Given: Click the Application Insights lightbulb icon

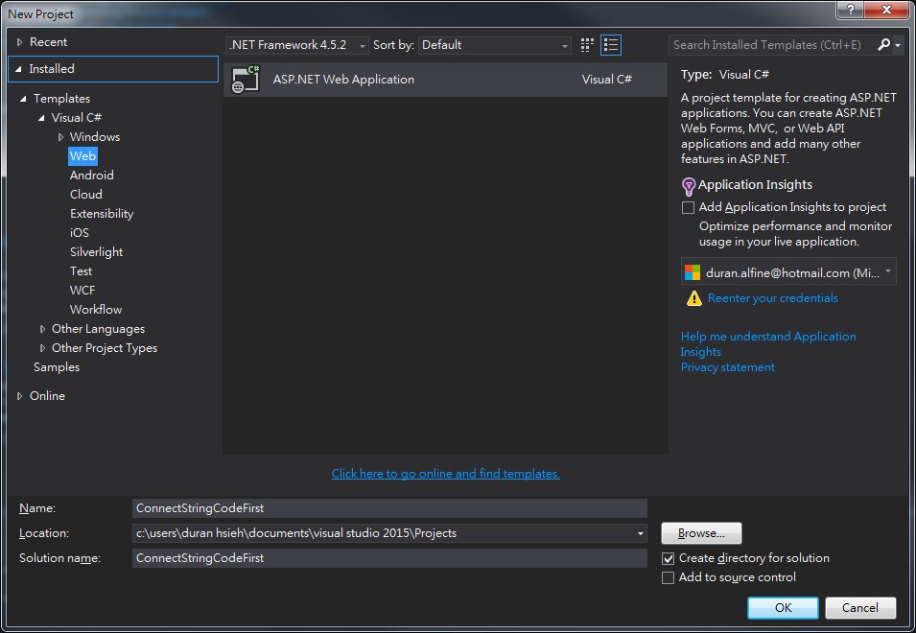Looking at the screenshot, I should coord(688,186).
